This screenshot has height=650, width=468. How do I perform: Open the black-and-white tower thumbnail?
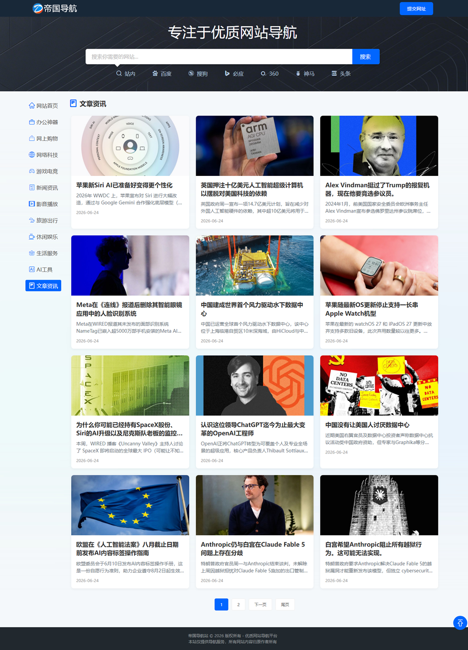click(x=379, y=505)
